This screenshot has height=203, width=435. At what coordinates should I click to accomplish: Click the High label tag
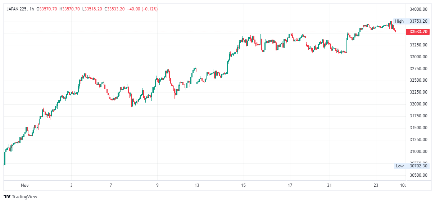399,21
